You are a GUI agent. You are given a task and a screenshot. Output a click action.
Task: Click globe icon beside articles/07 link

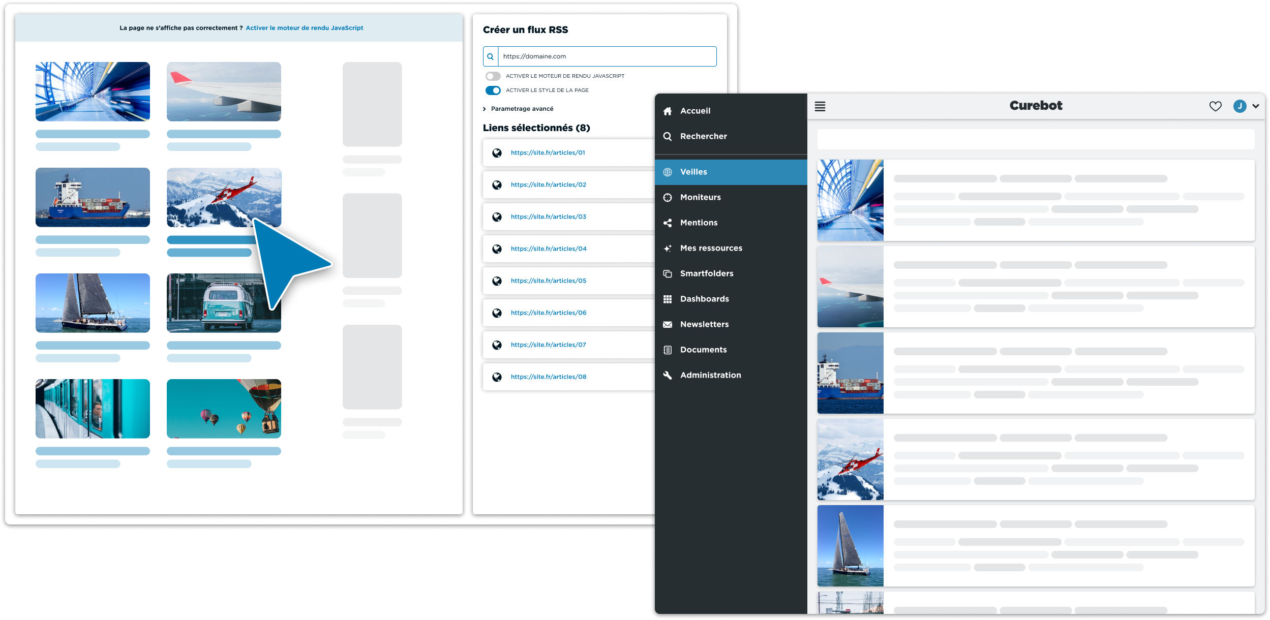point(497,345)
